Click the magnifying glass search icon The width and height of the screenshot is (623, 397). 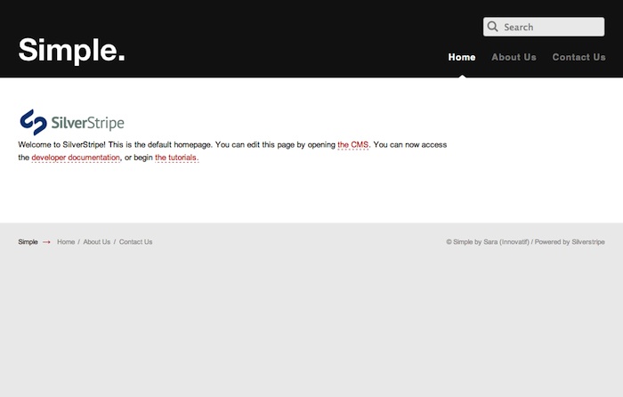[x=493, y=28]
